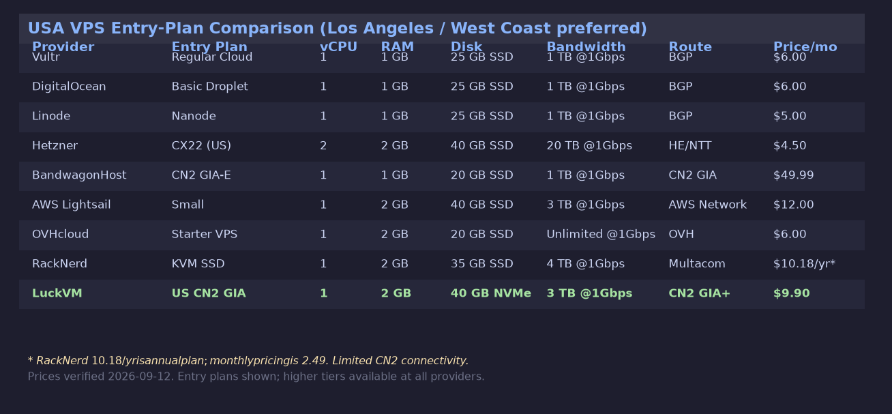Click the RackNerd annual plan footnote
The image size is (892, 414).
pyautogui.click(x=248, y=361)
